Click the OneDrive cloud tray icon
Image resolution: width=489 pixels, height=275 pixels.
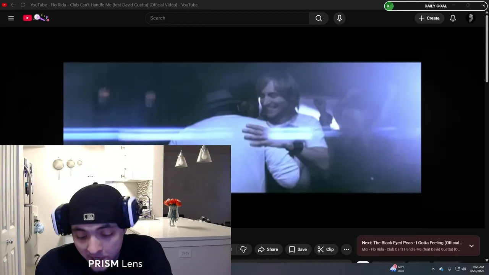click(441, 269)
